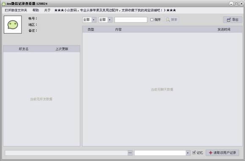Open the 关于 menu
245x161 pixels.
point(47,10)
